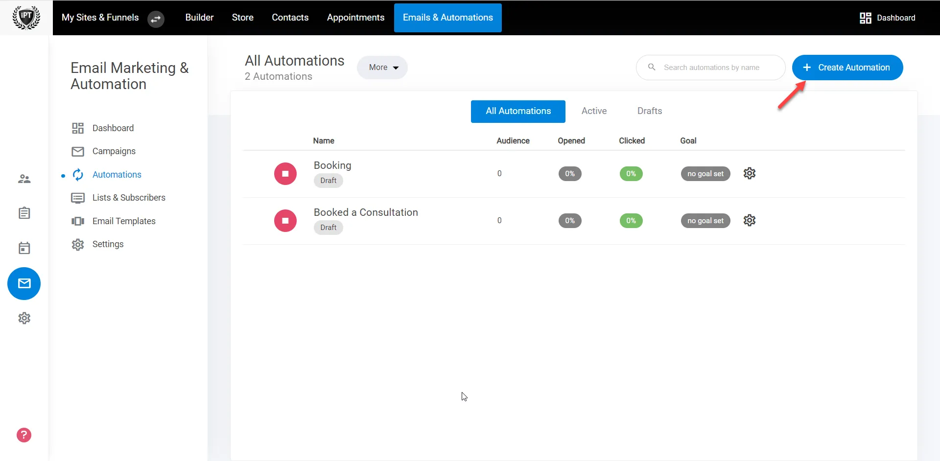Select the Emails & Automations menu item
This screenshot has height=461, width=940.
[x=447, y=18]
